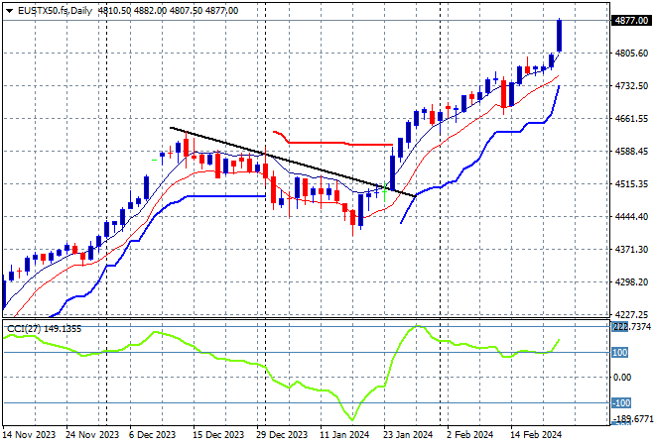Click the dropdown triangle beside EUSTX50.fs
This screenshot has height=446, width=655.
[7, 8]
